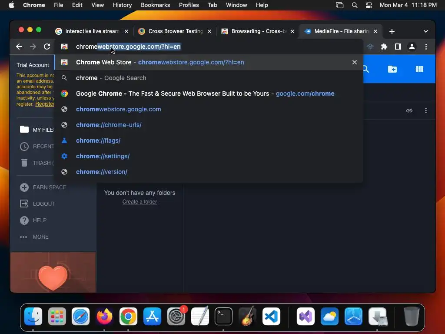Click Logout in sidebar
Viewport: 445px width, 334px height.
coord(37,204)
